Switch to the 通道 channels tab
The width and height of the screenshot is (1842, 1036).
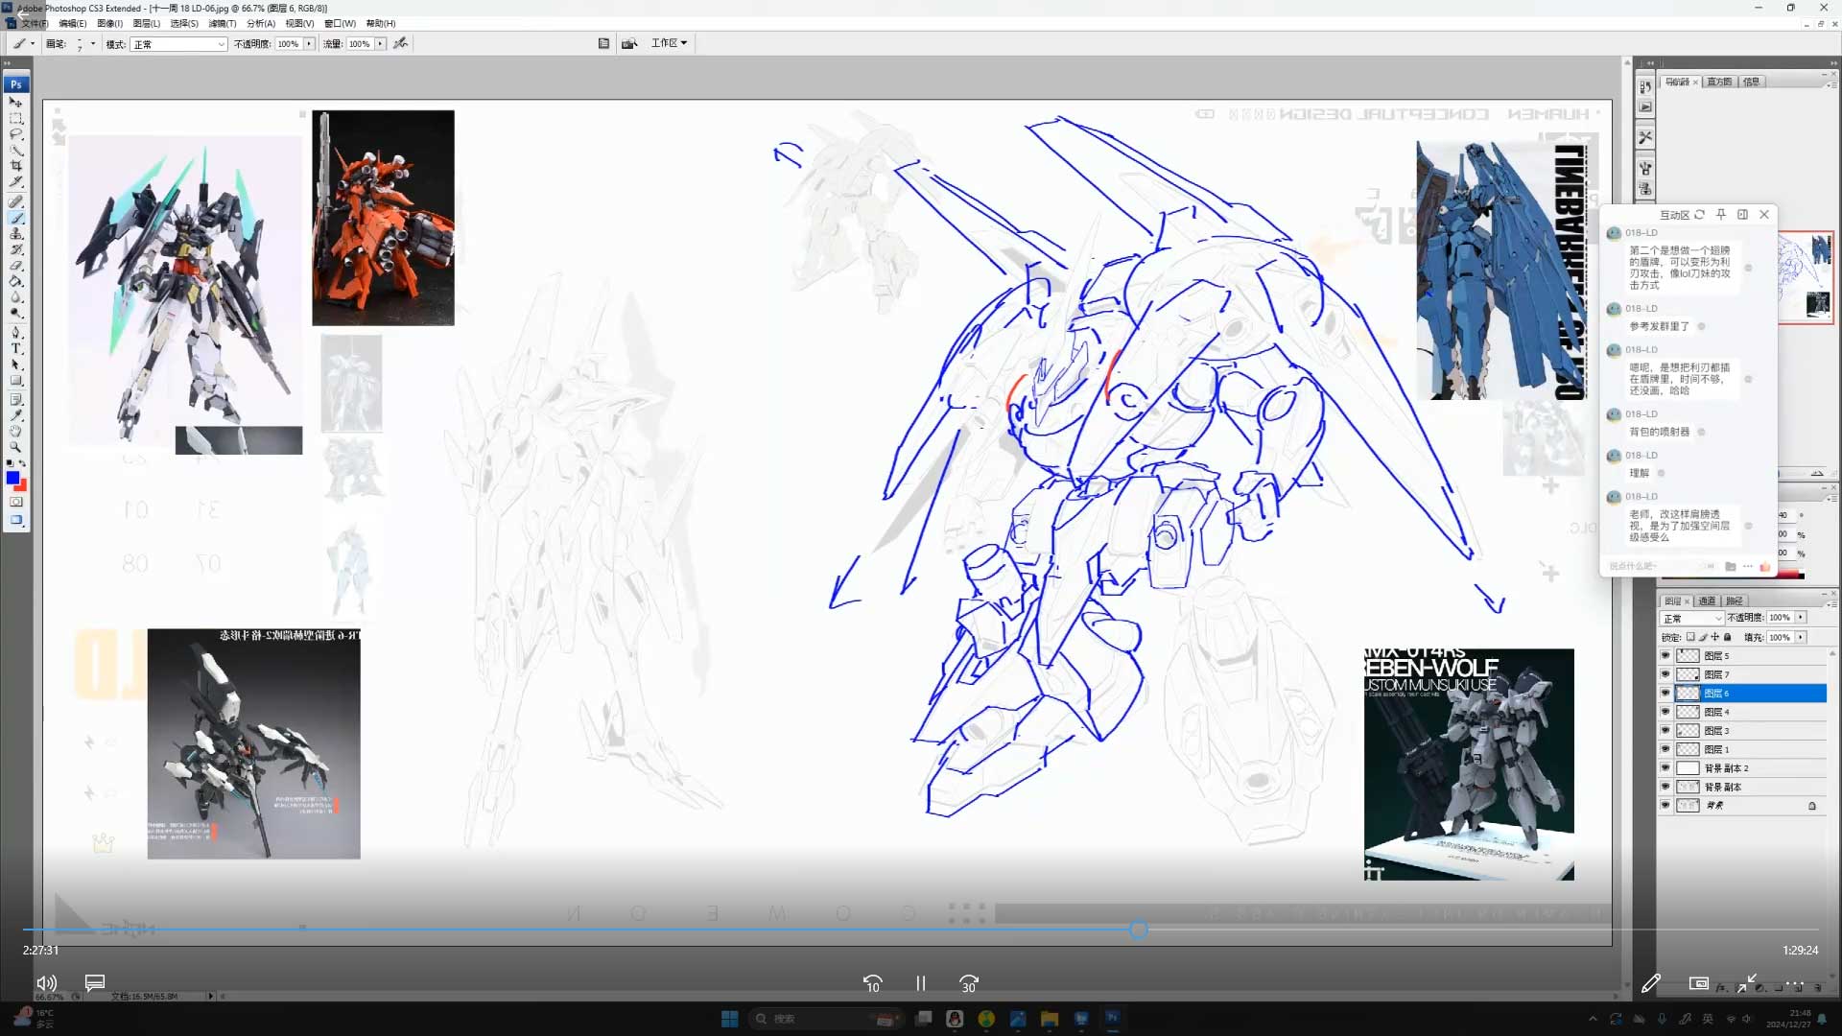point(1707,600)
